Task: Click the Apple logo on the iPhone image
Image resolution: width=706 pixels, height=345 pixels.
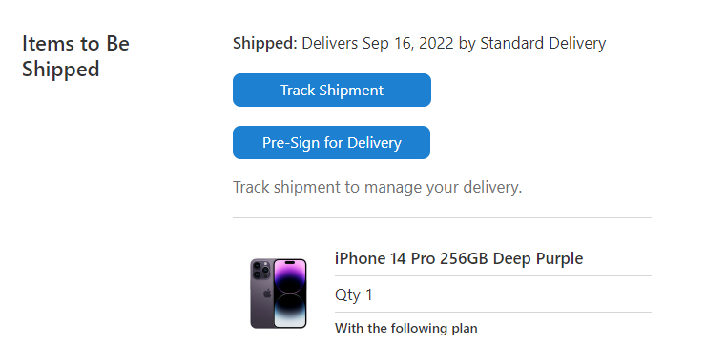Action: 267,294
